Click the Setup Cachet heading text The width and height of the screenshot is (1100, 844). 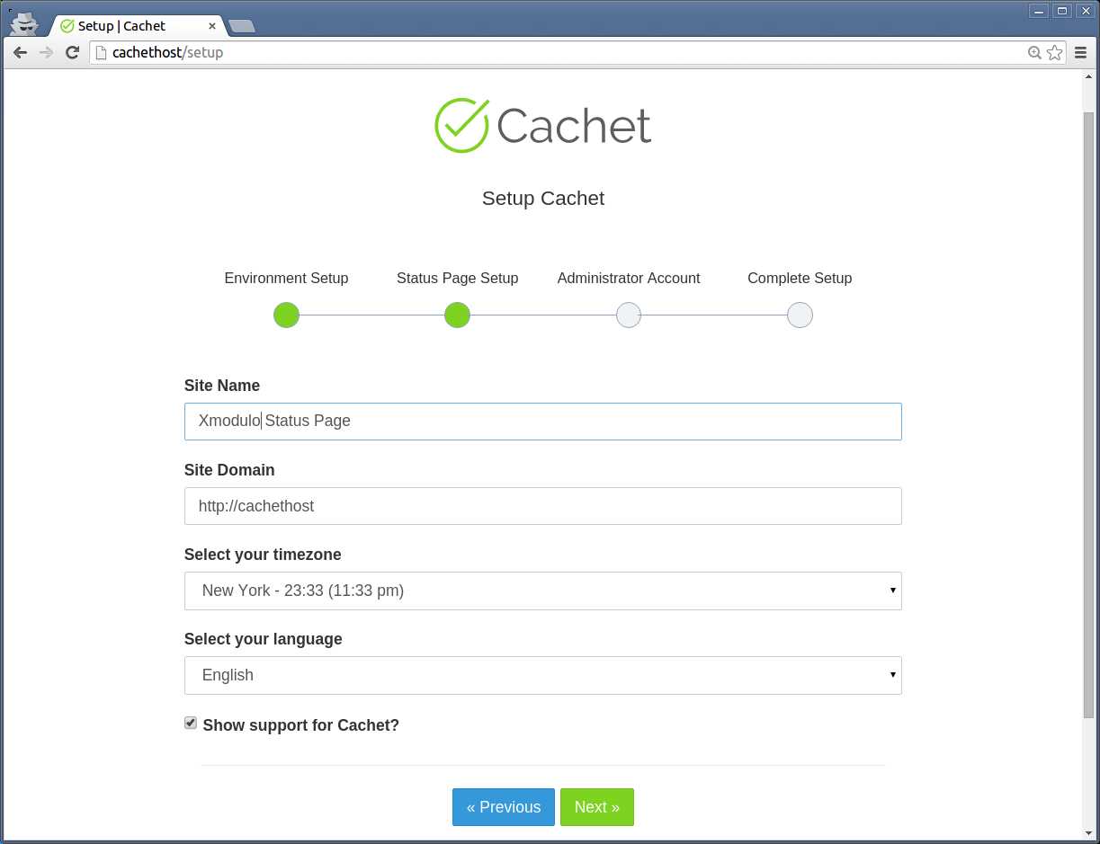tap(543, 199)
